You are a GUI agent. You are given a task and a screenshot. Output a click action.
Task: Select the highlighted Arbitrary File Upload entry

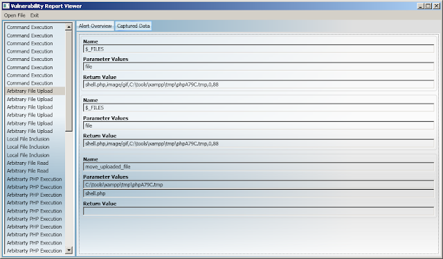(35, 91)
